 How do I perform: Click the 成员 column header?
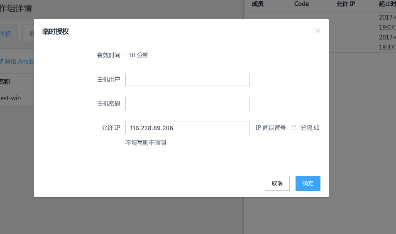point(258,4)
